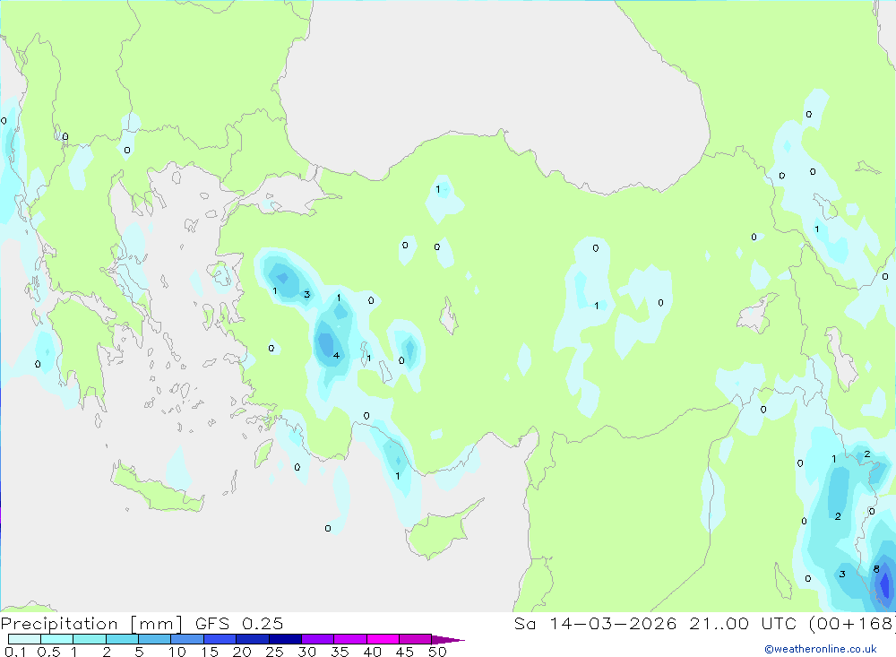Viewport: 896px width, 657px height.
Task: Click the "15" legend scale label
Action: pyautogui.click(x=210, y=652)
